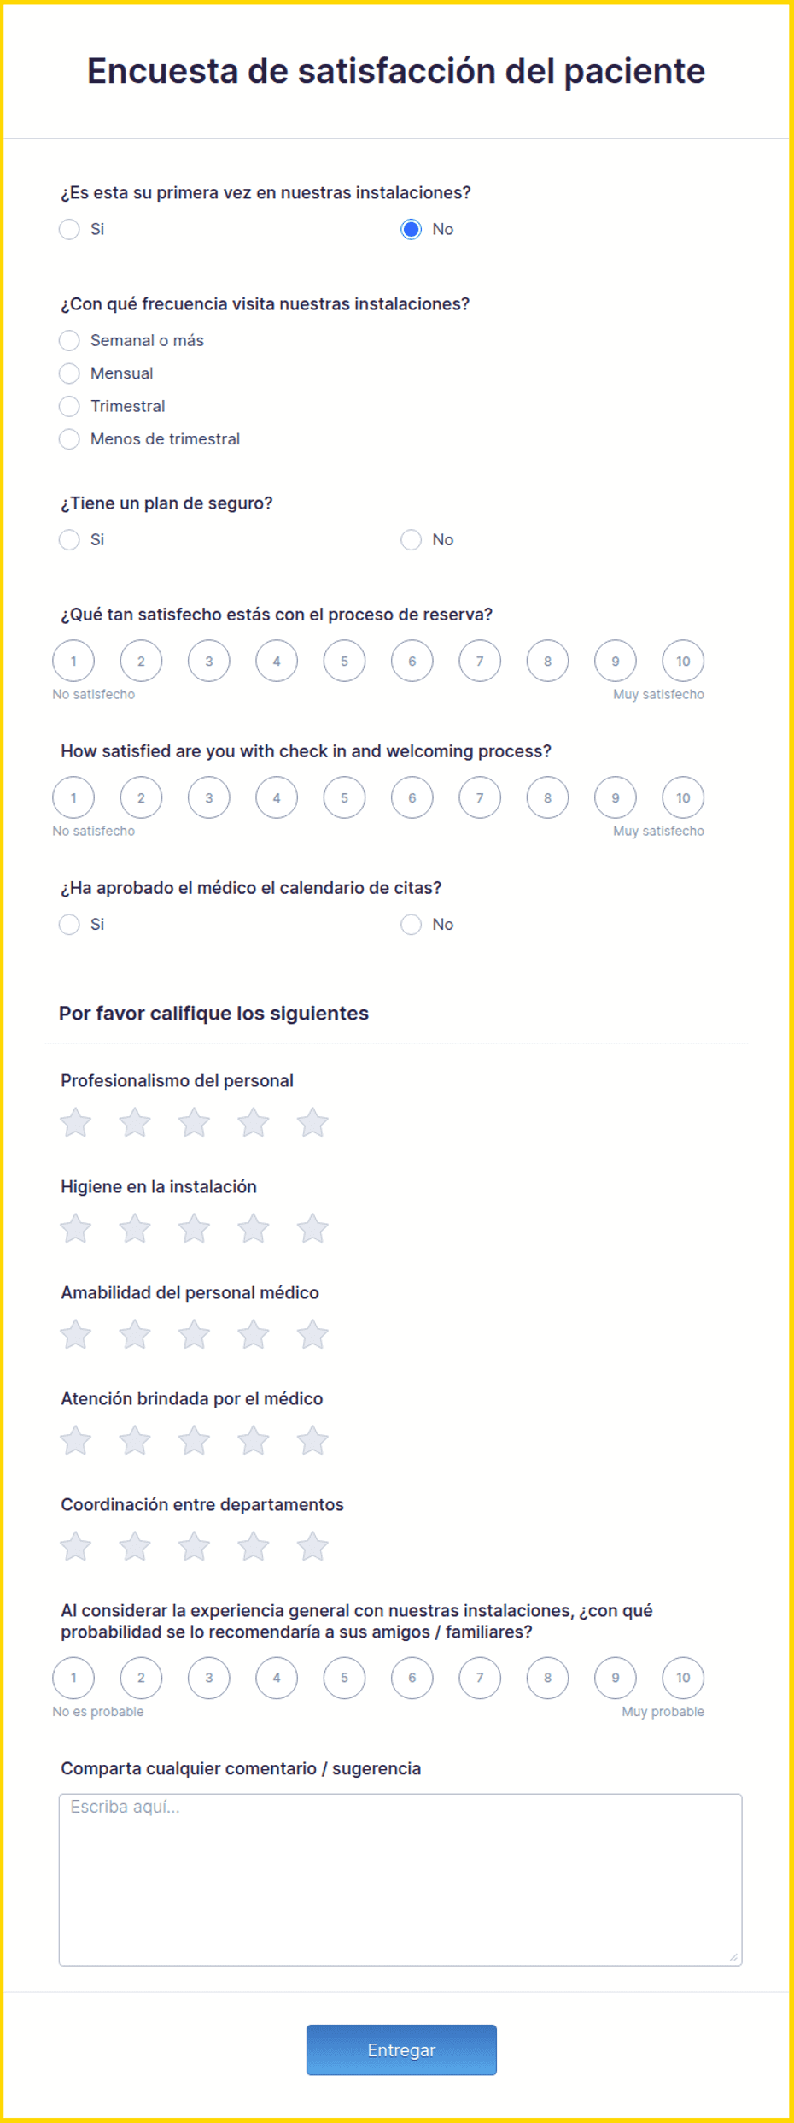Select No for the insurance plan question
Viewport: 794px width, 2123px height.
pyautogui.click(x=412, y=539)
